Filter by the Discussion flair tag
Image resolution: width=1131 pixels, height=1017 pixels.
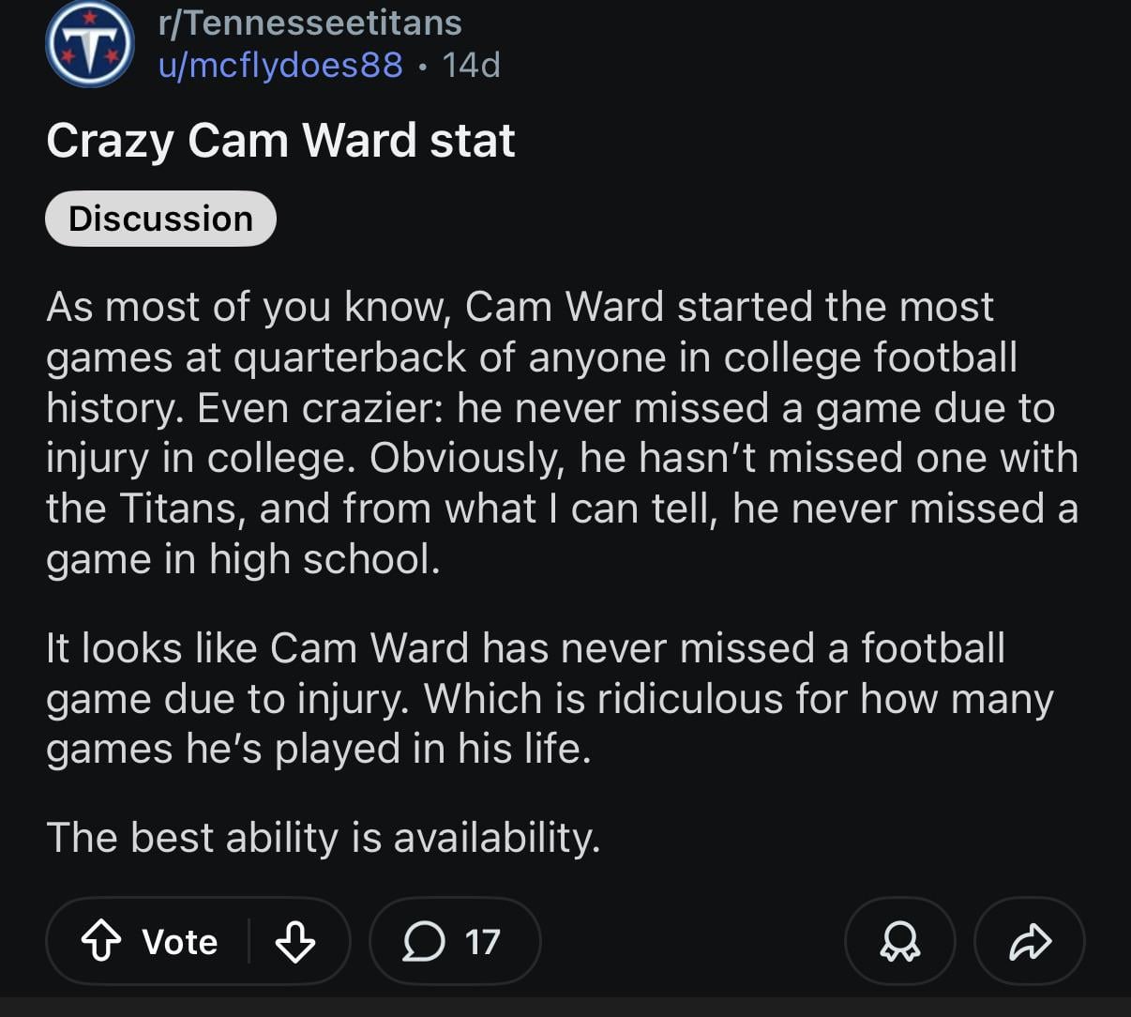tap(160, 219)
